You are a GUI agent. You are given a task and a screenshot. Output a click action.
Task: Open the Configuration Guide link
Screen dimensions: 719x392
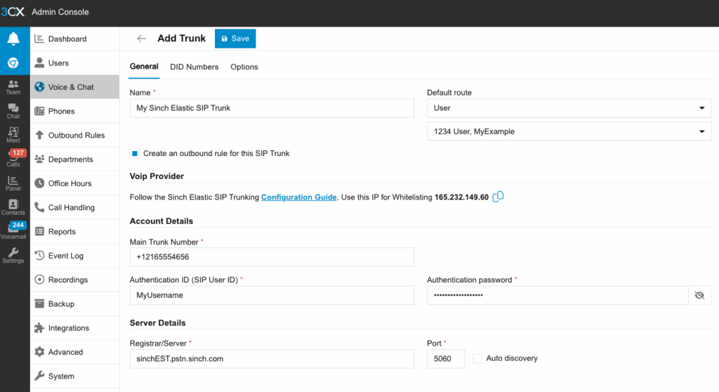(298, 197)
